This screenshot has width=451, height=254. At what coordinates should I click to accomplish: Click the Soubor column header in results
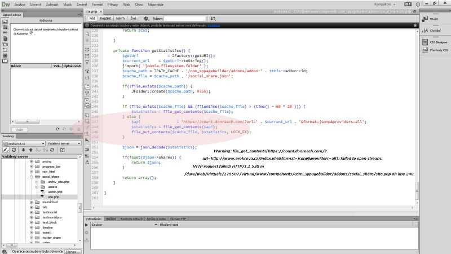click(x=124, y=225)
